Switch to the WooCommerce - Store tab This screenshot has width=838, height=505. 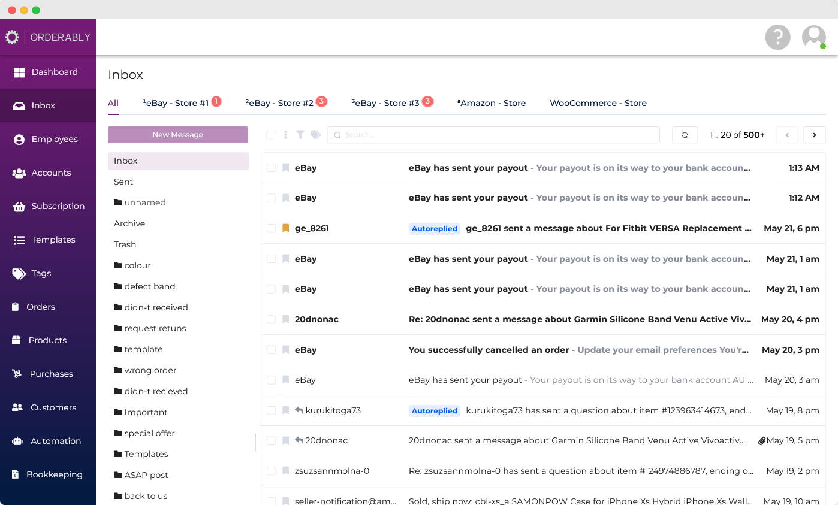tap(598, 103)
